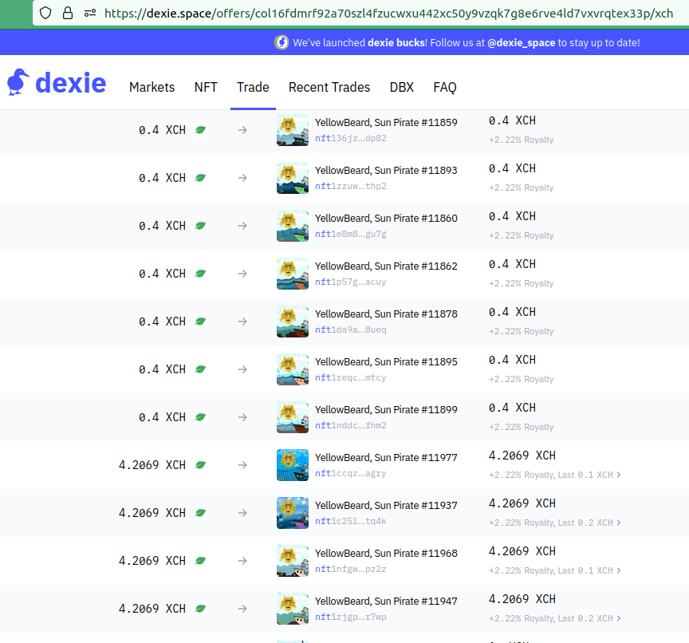Open NFT ID nft1zzuw...thp2
This screenshot has width=689, height=643.
[351, 187]
